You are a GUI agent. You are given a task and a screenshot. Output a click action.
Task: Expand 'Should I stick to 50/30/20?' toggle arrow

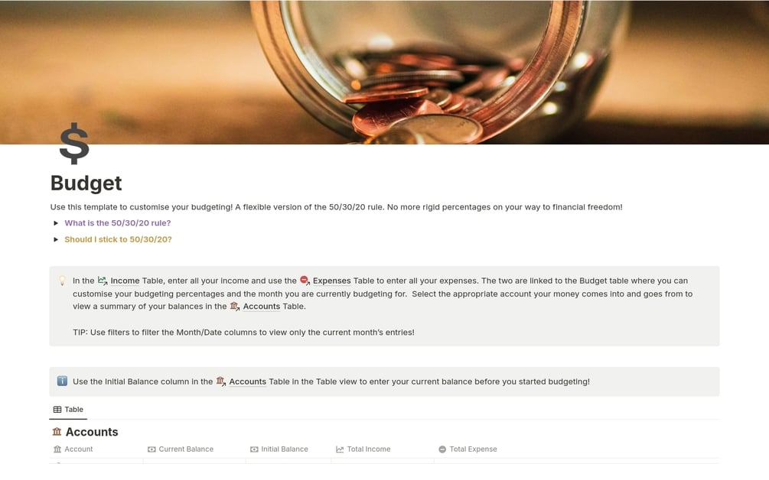56,239
